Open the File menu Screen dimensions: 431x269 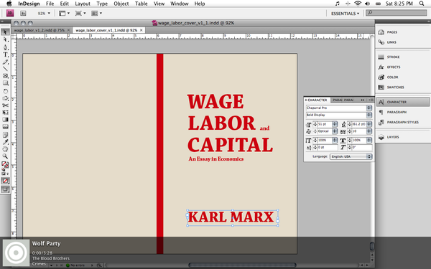point(50,4)
